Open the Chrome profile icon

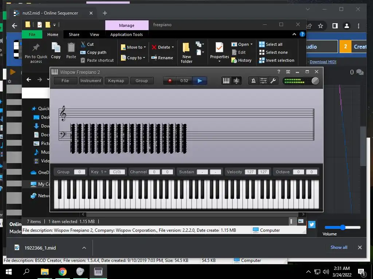point(347,26)
